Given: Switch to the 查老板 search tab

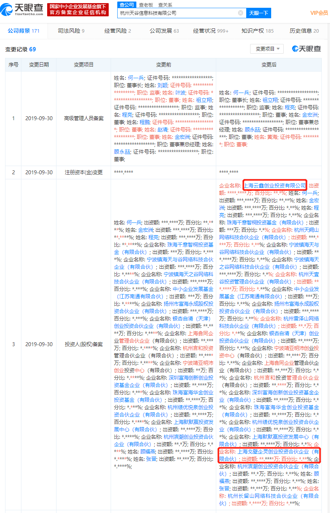Looking at the screenshot, I should [146, 5].
